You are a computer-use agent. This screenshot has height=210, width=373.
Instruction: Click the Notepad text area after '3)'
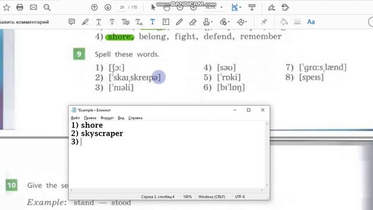(82, 142)
